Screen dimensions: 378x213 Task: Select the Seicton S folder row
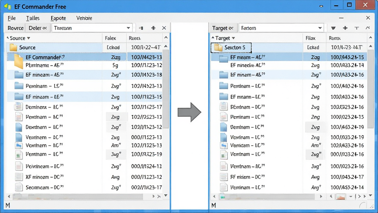(x=289, y=47)
